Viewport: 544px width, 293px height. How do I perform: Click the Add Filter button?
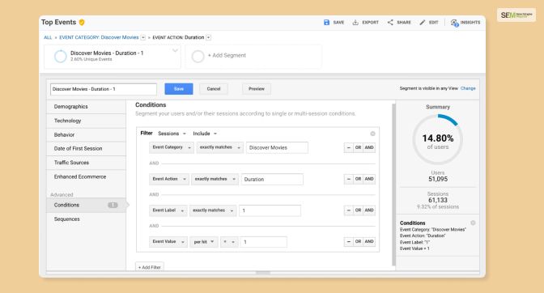point(150,266)
